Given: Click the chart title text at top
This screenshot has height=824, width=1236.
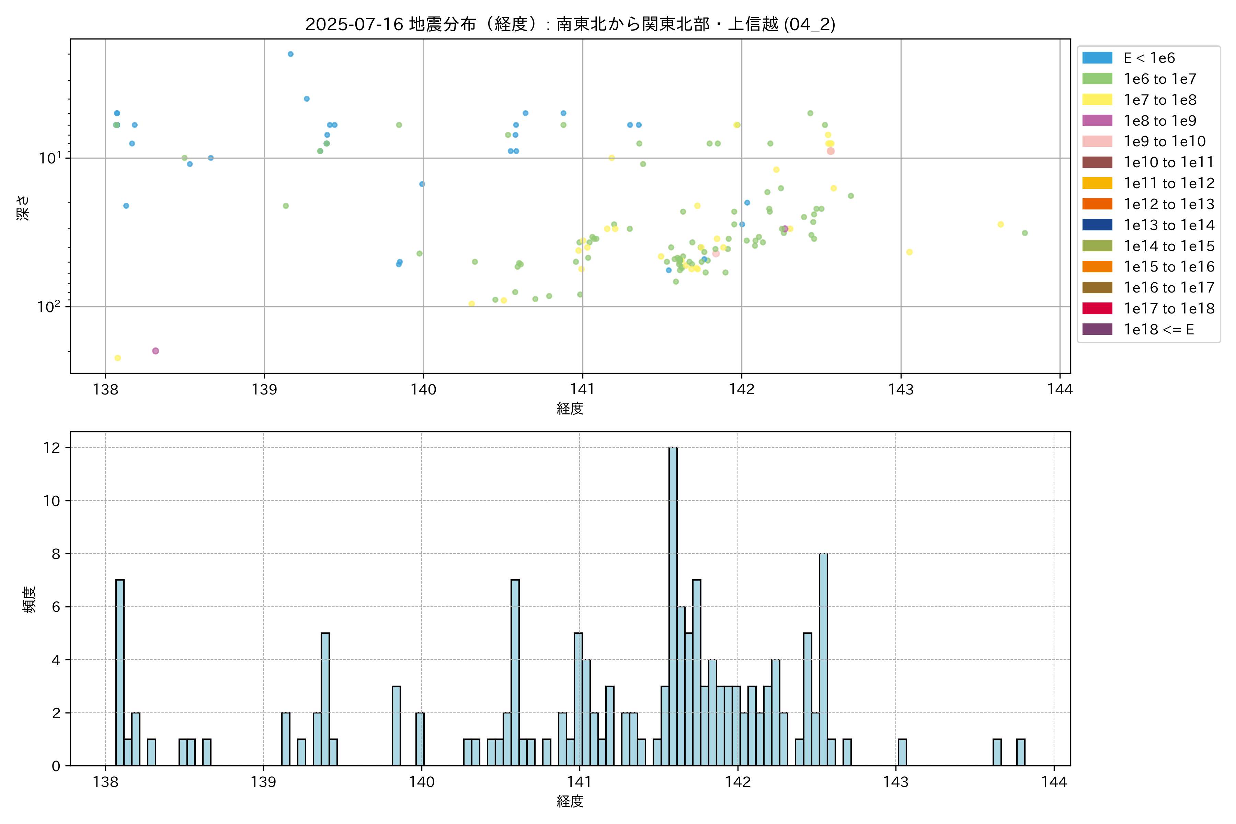Looking at the screenshot, I should [x=570, y=24].
